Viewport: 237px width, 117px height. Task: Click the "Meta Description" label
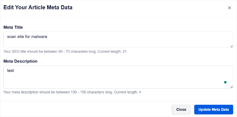20,61
